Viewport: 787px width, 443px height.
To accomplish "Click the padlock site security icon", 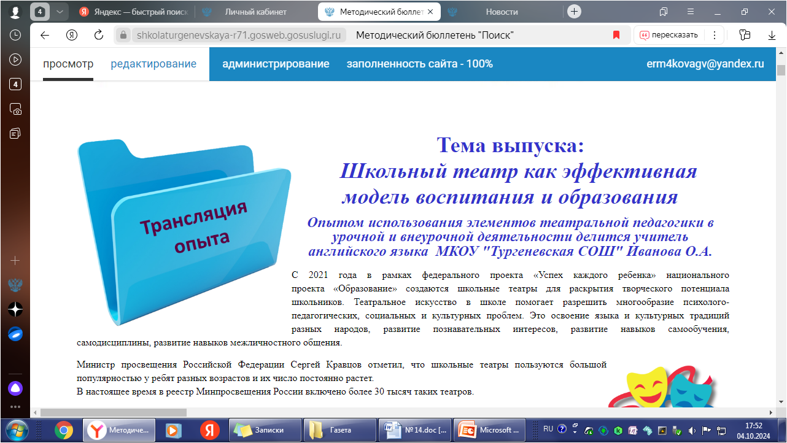I will [x=123, y=35].
